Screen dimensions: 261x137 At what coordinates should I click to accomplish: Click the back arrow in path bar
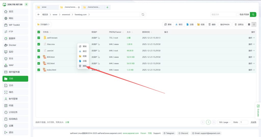(39, 14)
